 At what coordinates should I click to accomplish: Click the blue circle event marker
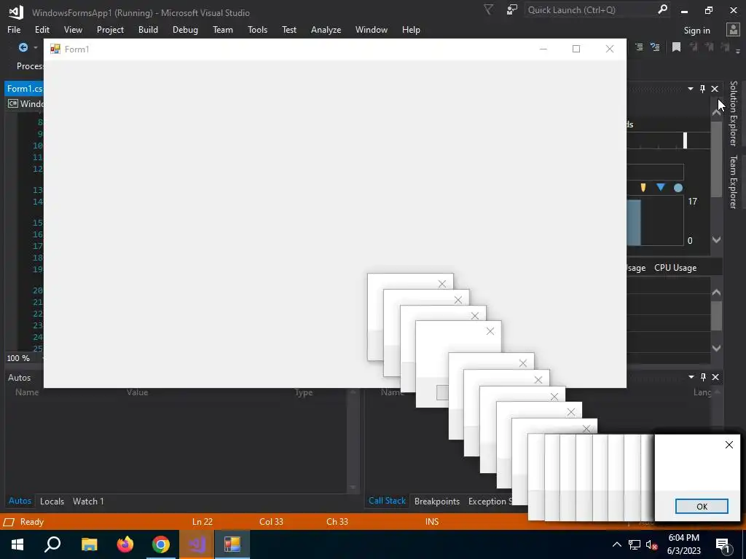coord(678,188)
